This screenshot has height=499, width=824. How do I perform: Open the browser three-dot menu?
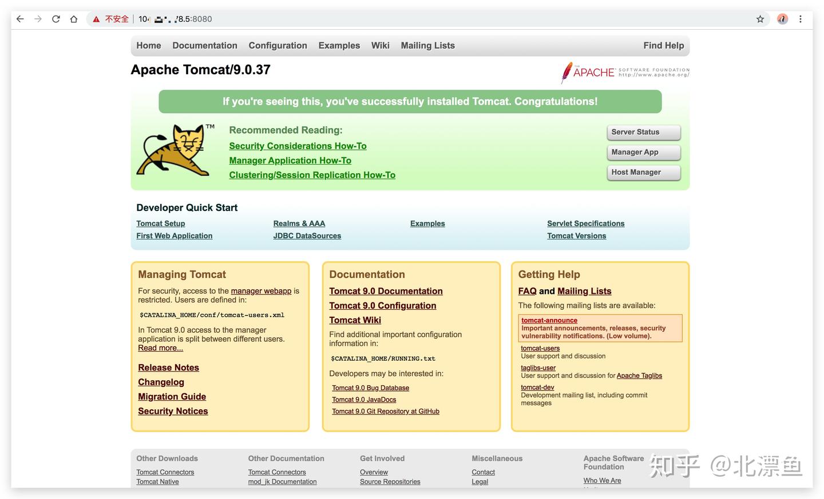pyautogui.click(x=801, y=19)
